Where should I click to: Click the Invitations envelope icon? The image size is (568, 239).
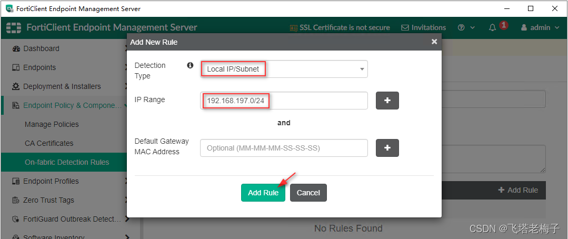pyautogui.click(x=405, y=27)
